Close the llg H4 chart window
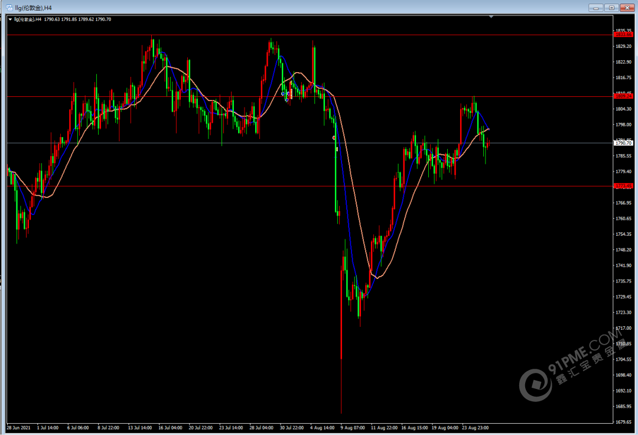 pos(626,7)
